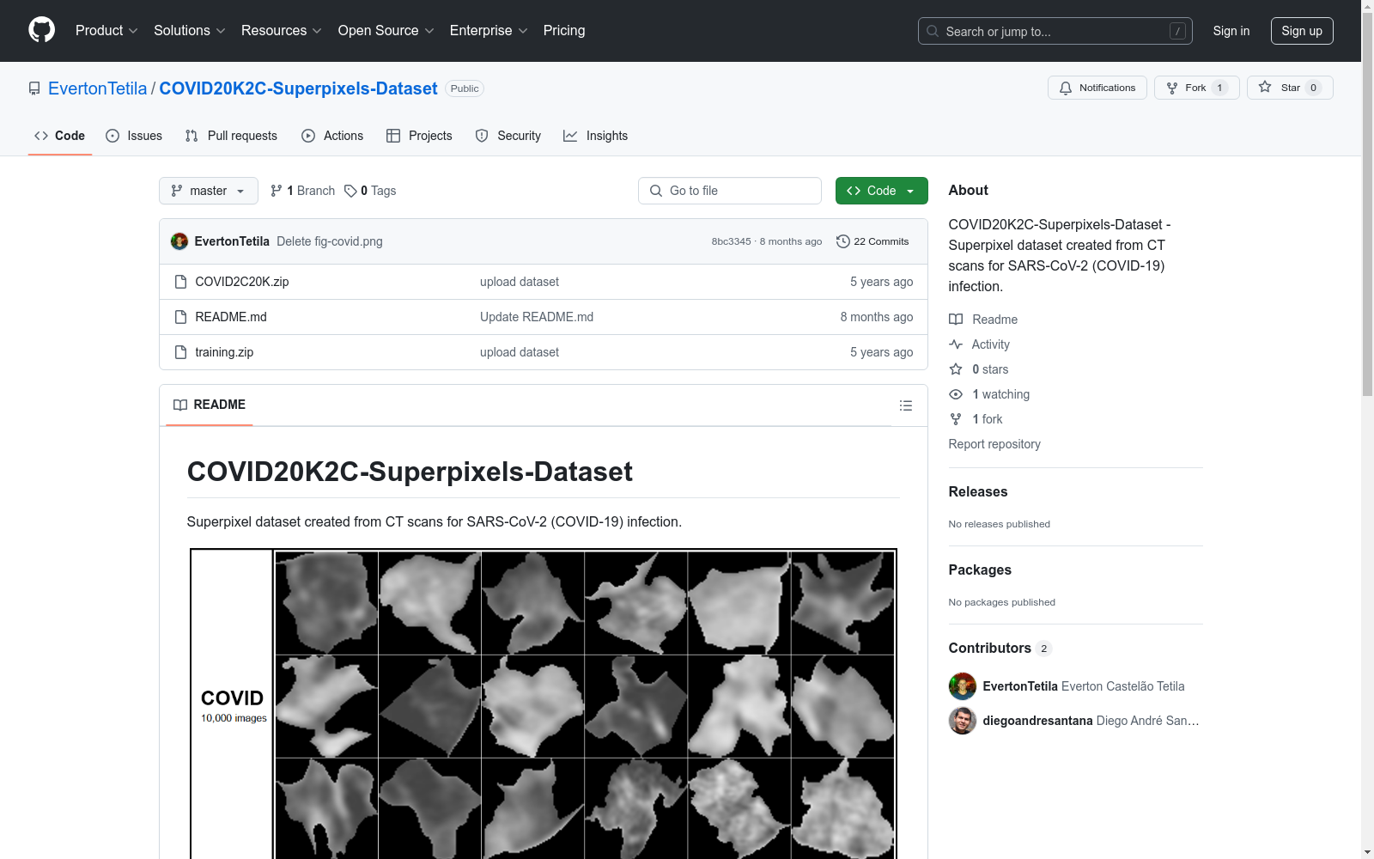The width and height of the screenshot is (1374, 859).
Task: Expand the Resources menu
Action: coord(281,31)
